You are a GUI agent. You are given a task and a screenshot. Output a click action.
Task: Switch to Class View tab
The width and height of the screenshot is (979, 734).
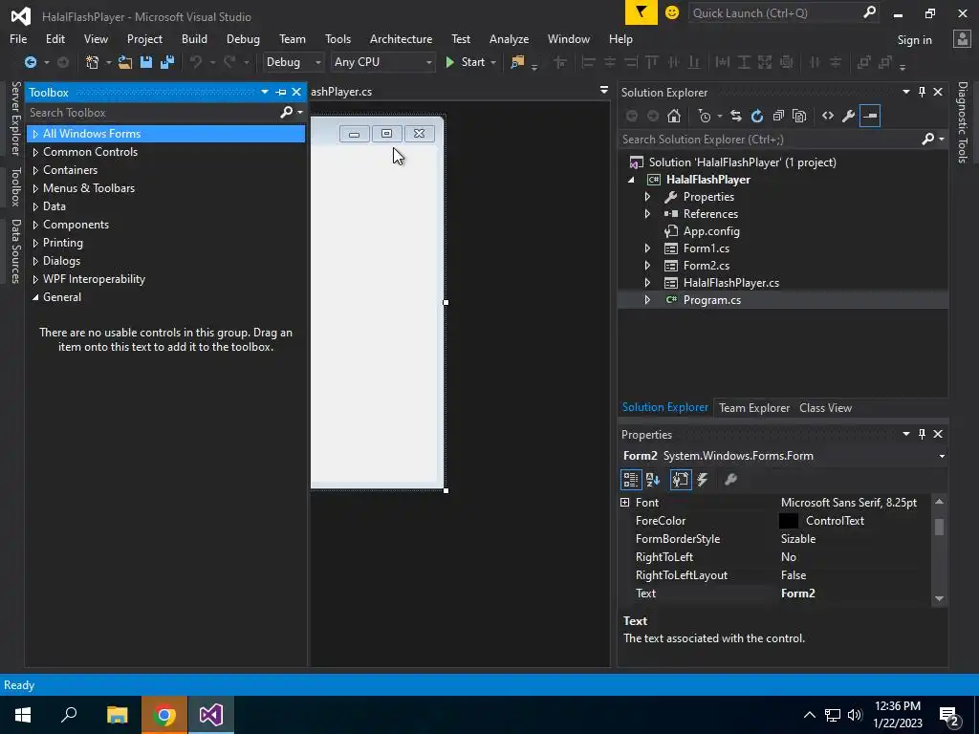point(825,408)
